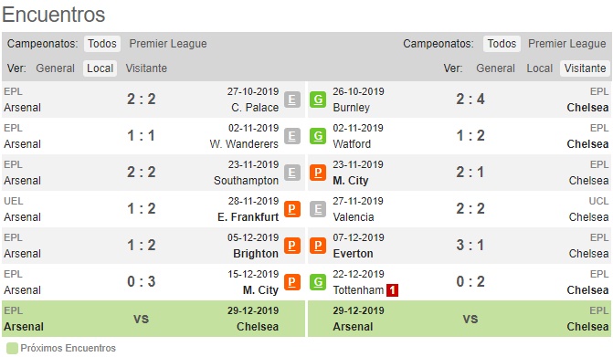Click the gray E badge for Arsenal vs C. Palace
This screenshot has width=613, height=357.
[292, 100]
